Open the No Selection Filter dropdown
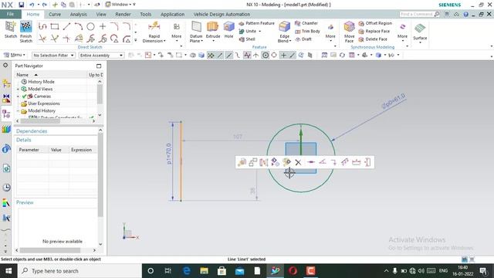Screen dimensions: 494x278 click(x=53, y=55)
